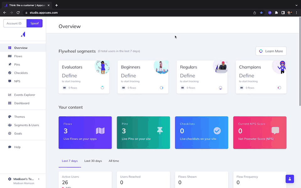Switch to the Last 30 days tab
This screenshot has height=188, width=301.
click(x=93, y=161)
